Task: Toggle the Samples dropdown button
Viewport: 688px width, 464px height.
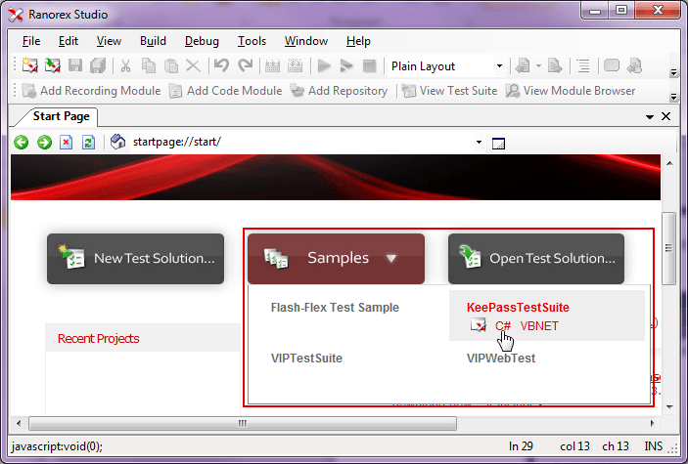Action: [x=336, y=259]
